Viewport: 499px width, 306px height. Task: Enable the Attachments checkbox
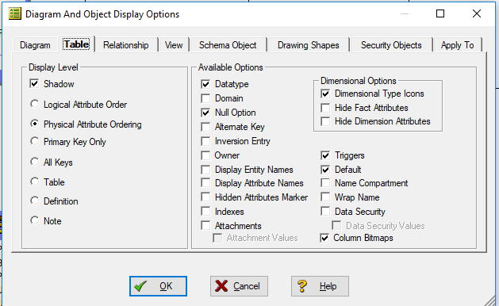(205, 225)
